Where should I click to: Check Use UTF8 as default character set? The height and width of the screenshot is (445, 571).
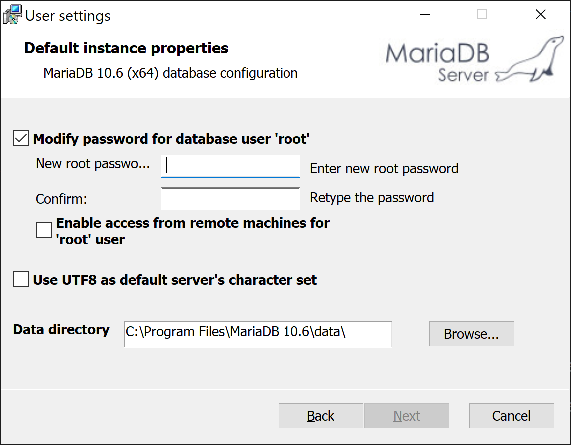click(x=21, y=280)
